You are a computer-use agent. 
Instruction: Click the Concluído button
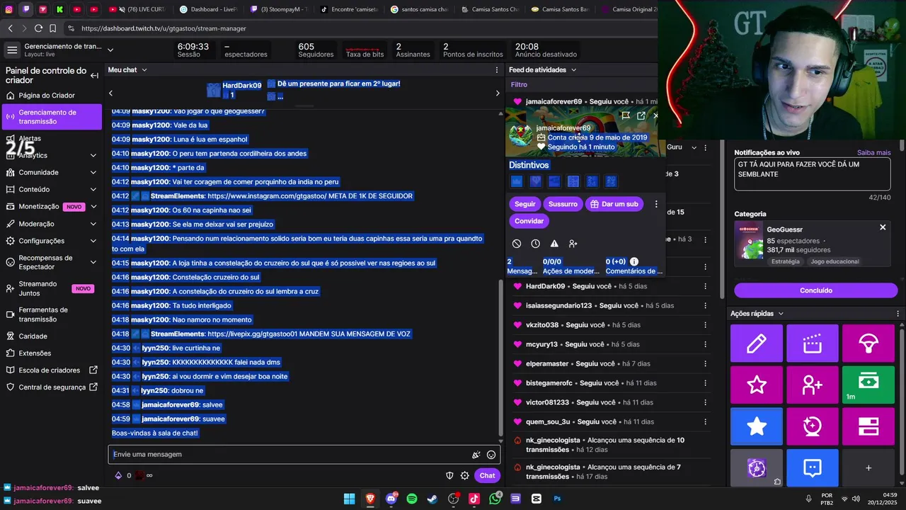click(x=815, y=290)
